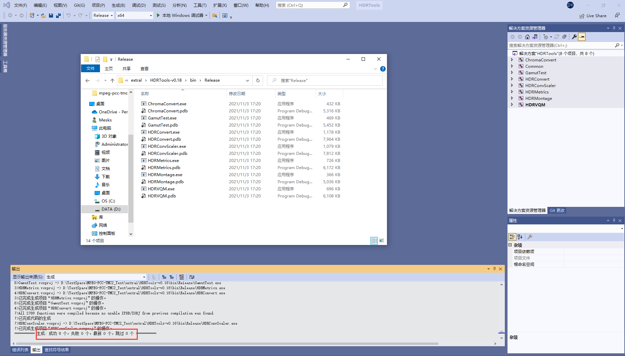
Task: Select the HDRConvScaler project
Action: (x=540, y=85)
